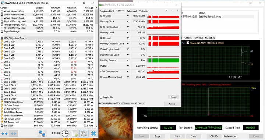
Task: Click the green PerfCap Reason graph
Action: (163, 60)
